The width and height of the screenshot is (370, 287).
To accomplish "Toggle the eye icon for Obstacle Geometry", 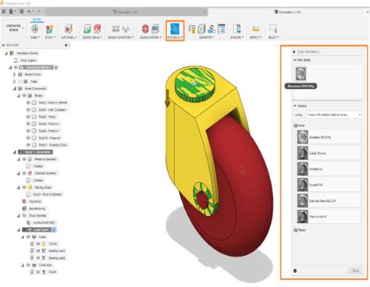I will [x=24, y=173].
